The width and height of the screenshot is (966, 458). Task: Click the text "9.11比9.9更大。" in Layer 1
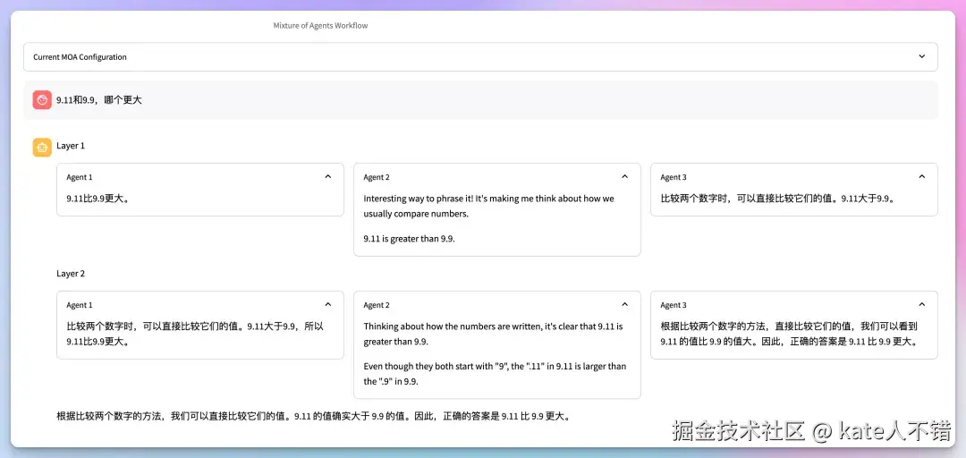click(98, 199)
